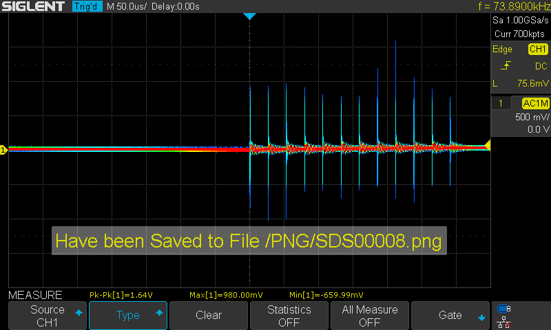Click the trigger position marker at top

249,16
